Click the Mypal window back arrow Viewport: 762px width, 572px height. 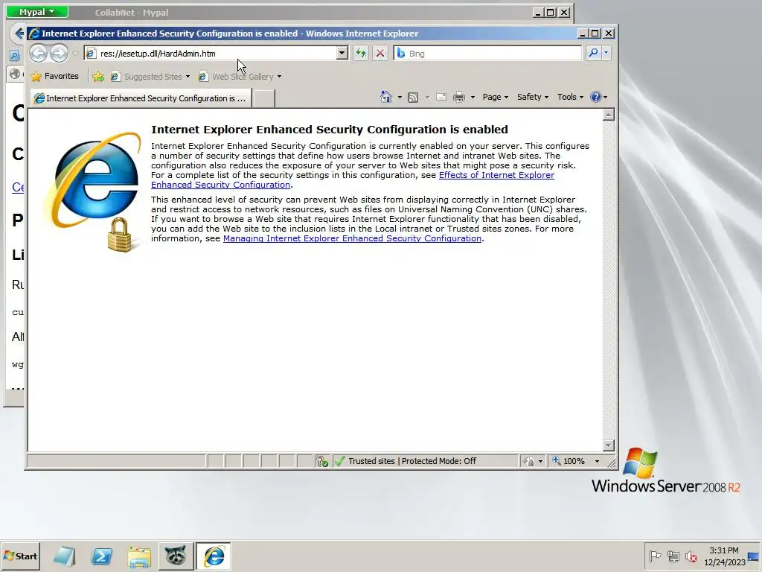tap(18, 33)
